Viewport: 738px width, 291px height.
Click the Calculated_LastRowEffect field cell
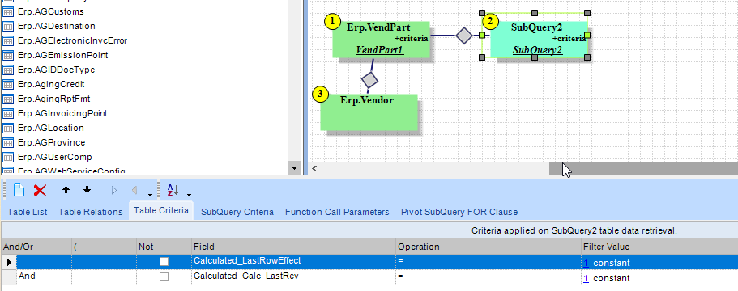pos(294,261)
